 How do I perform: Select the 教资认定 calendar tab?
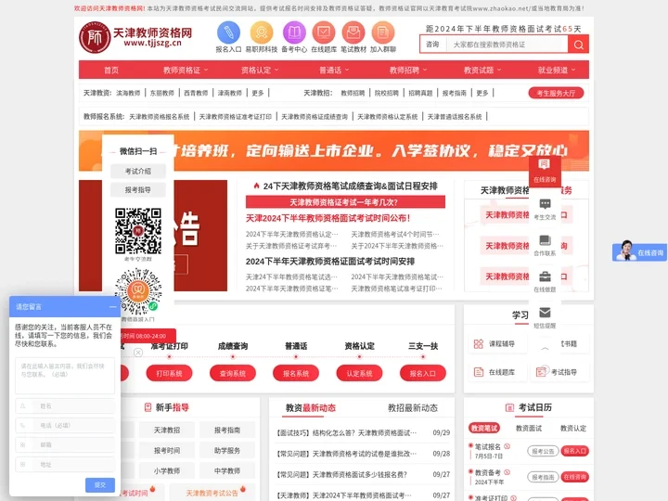point(573,428)
